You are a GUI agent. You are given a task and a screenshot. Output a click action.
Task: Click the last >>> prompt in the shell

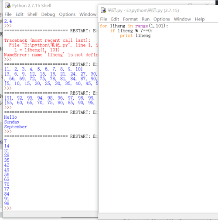pyautogui.click(x=8, y=208)
